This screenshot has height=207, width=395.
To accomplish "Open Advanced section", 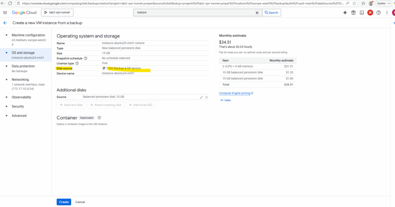I will [x=19, y=116].
